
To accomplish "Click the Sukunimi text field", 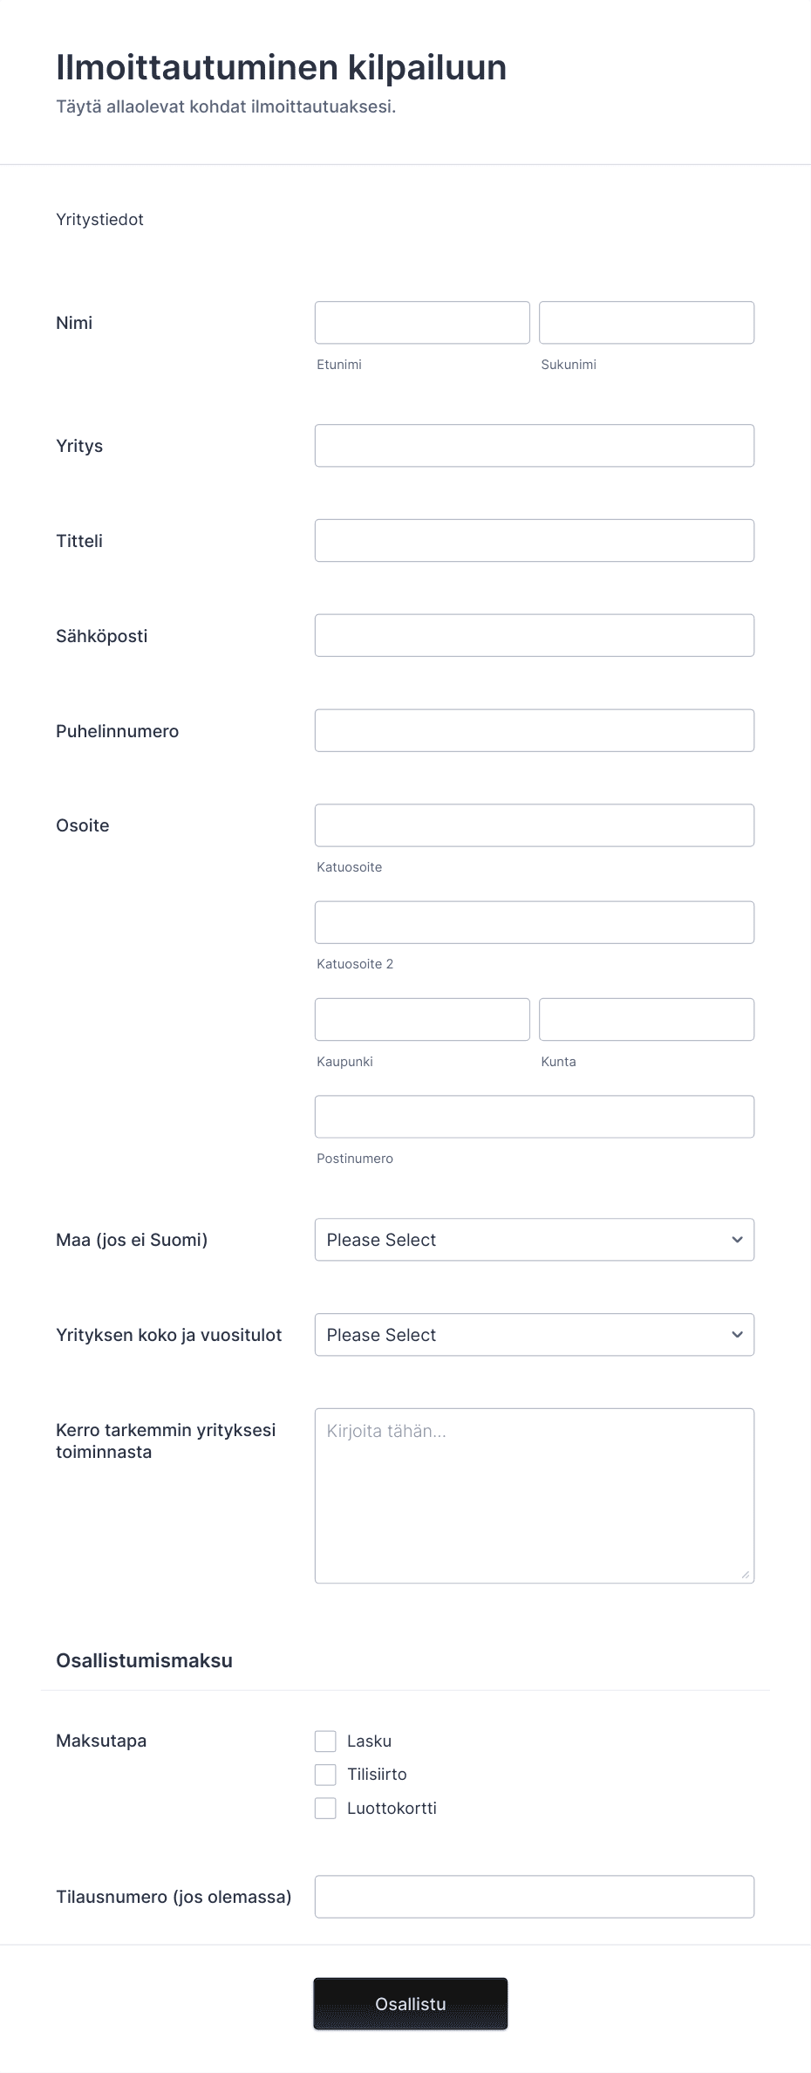I will tap(646, 323).
